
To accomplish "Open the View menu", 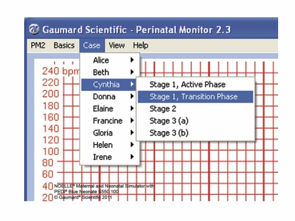I will click(117, 45).
